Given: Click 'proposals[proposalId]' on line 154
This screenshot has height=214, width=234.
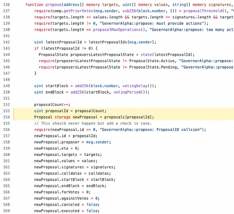Looking at the screenshot, I should click(x=128, y=117).
